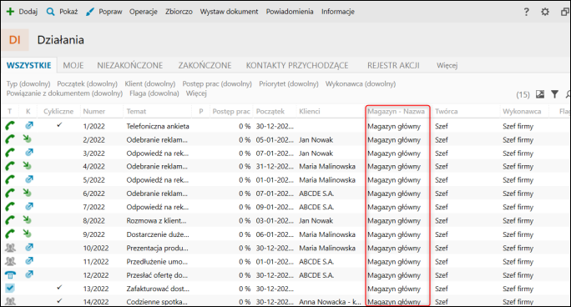Expand more filters with Więcej link
Image resolution: width=571 pixels, height=307 pixels.
196,93
